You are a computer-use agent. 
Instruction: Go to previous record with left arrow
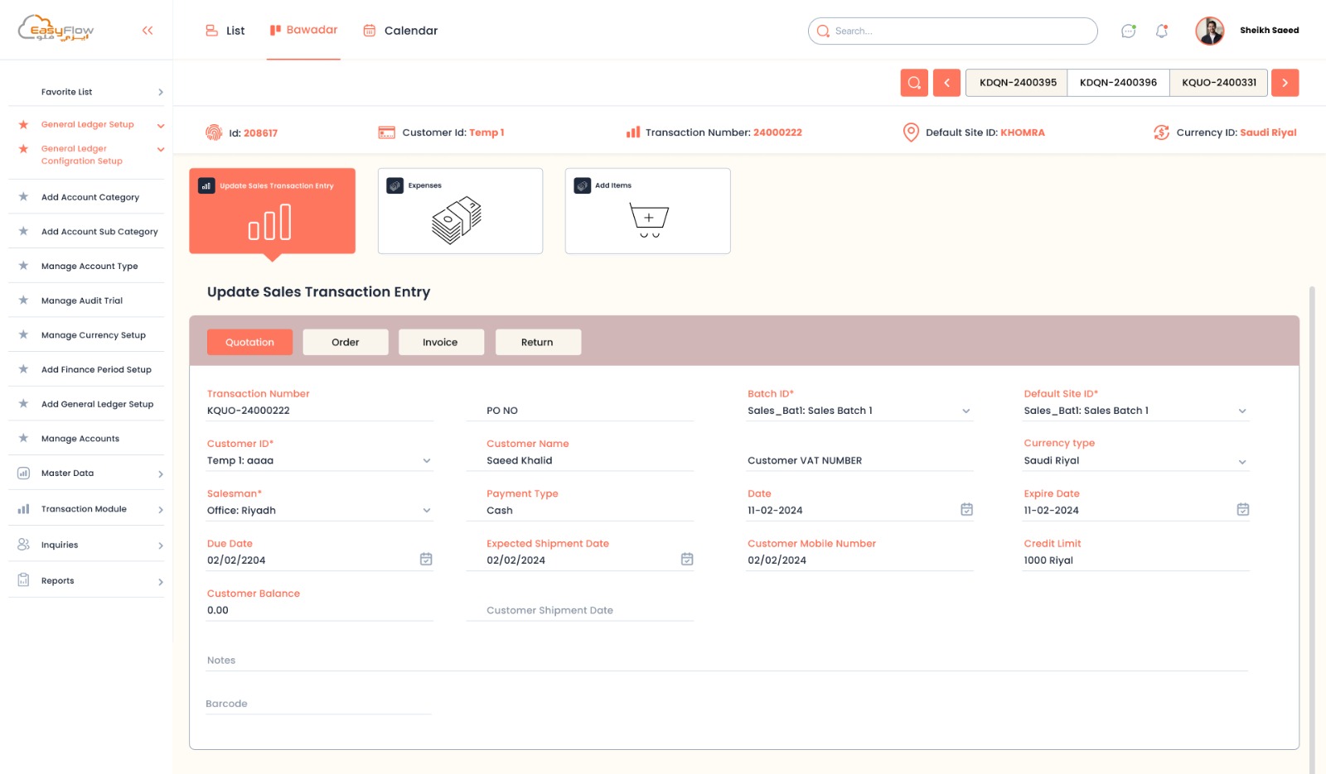946,83
